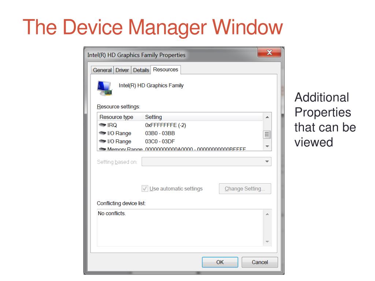Select the value 03C0 - 03DF
375x281 pixels.
[x=160, y=141]
